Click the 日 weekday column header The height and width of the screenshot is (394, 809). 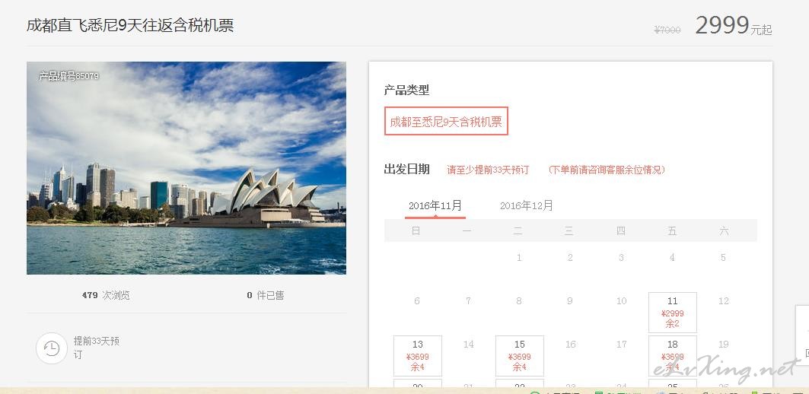416,231
